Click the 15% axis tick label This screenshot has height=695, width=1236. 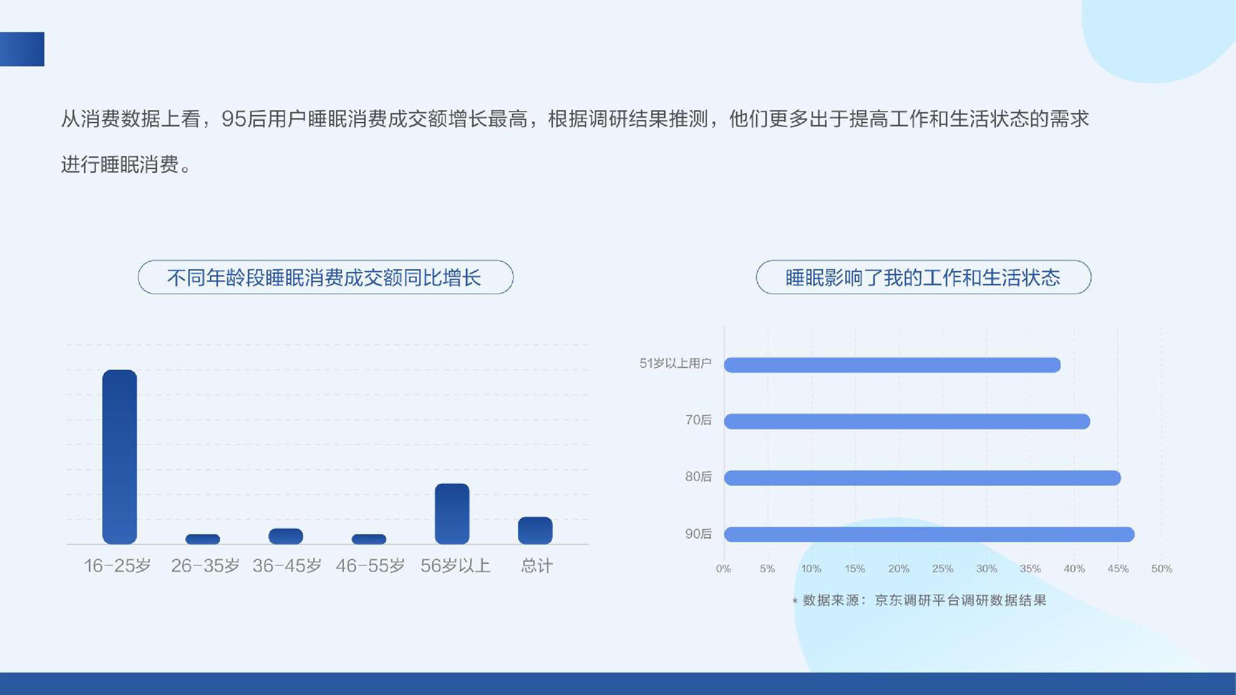pyautogui.click(x=855, y=568)
